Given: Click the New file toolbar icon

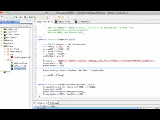Looking at the screenshot, I should coord(2,17).
